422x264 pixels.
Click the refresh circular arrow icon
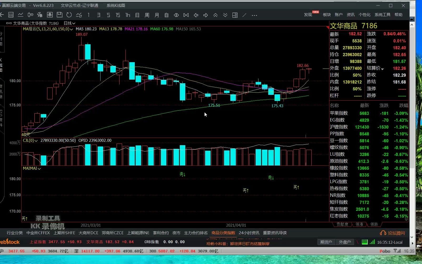coord(69,15)
